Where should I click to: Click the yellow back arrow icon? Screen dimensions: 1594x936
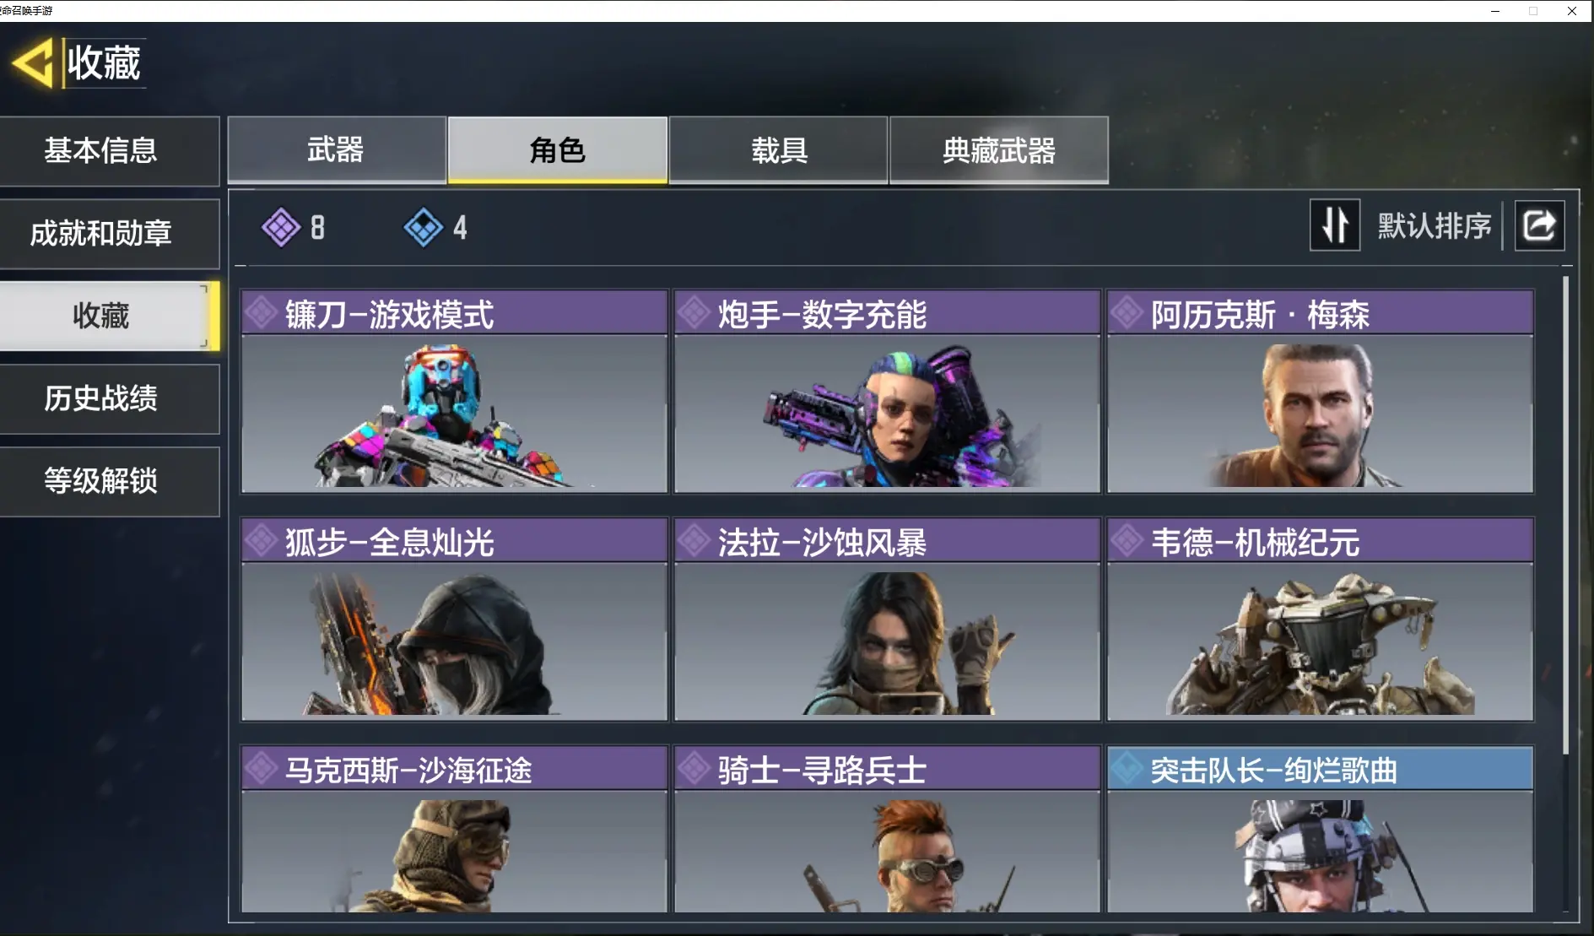coord(33,62)
